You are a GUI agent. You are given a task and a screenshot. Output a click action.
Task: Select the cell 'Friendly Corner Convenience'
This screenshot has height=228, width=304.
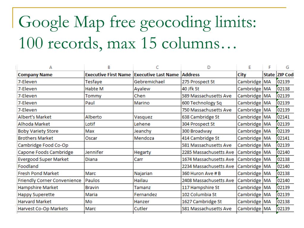50,180
